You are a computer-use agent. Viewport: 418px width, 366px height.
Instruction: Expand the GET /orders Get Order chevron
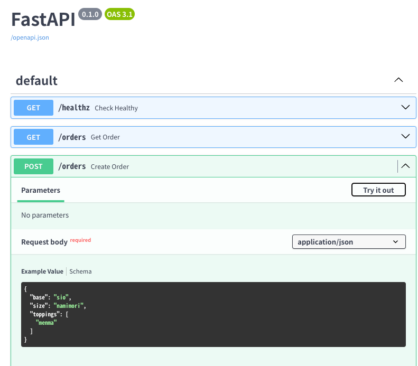point(405,136)
